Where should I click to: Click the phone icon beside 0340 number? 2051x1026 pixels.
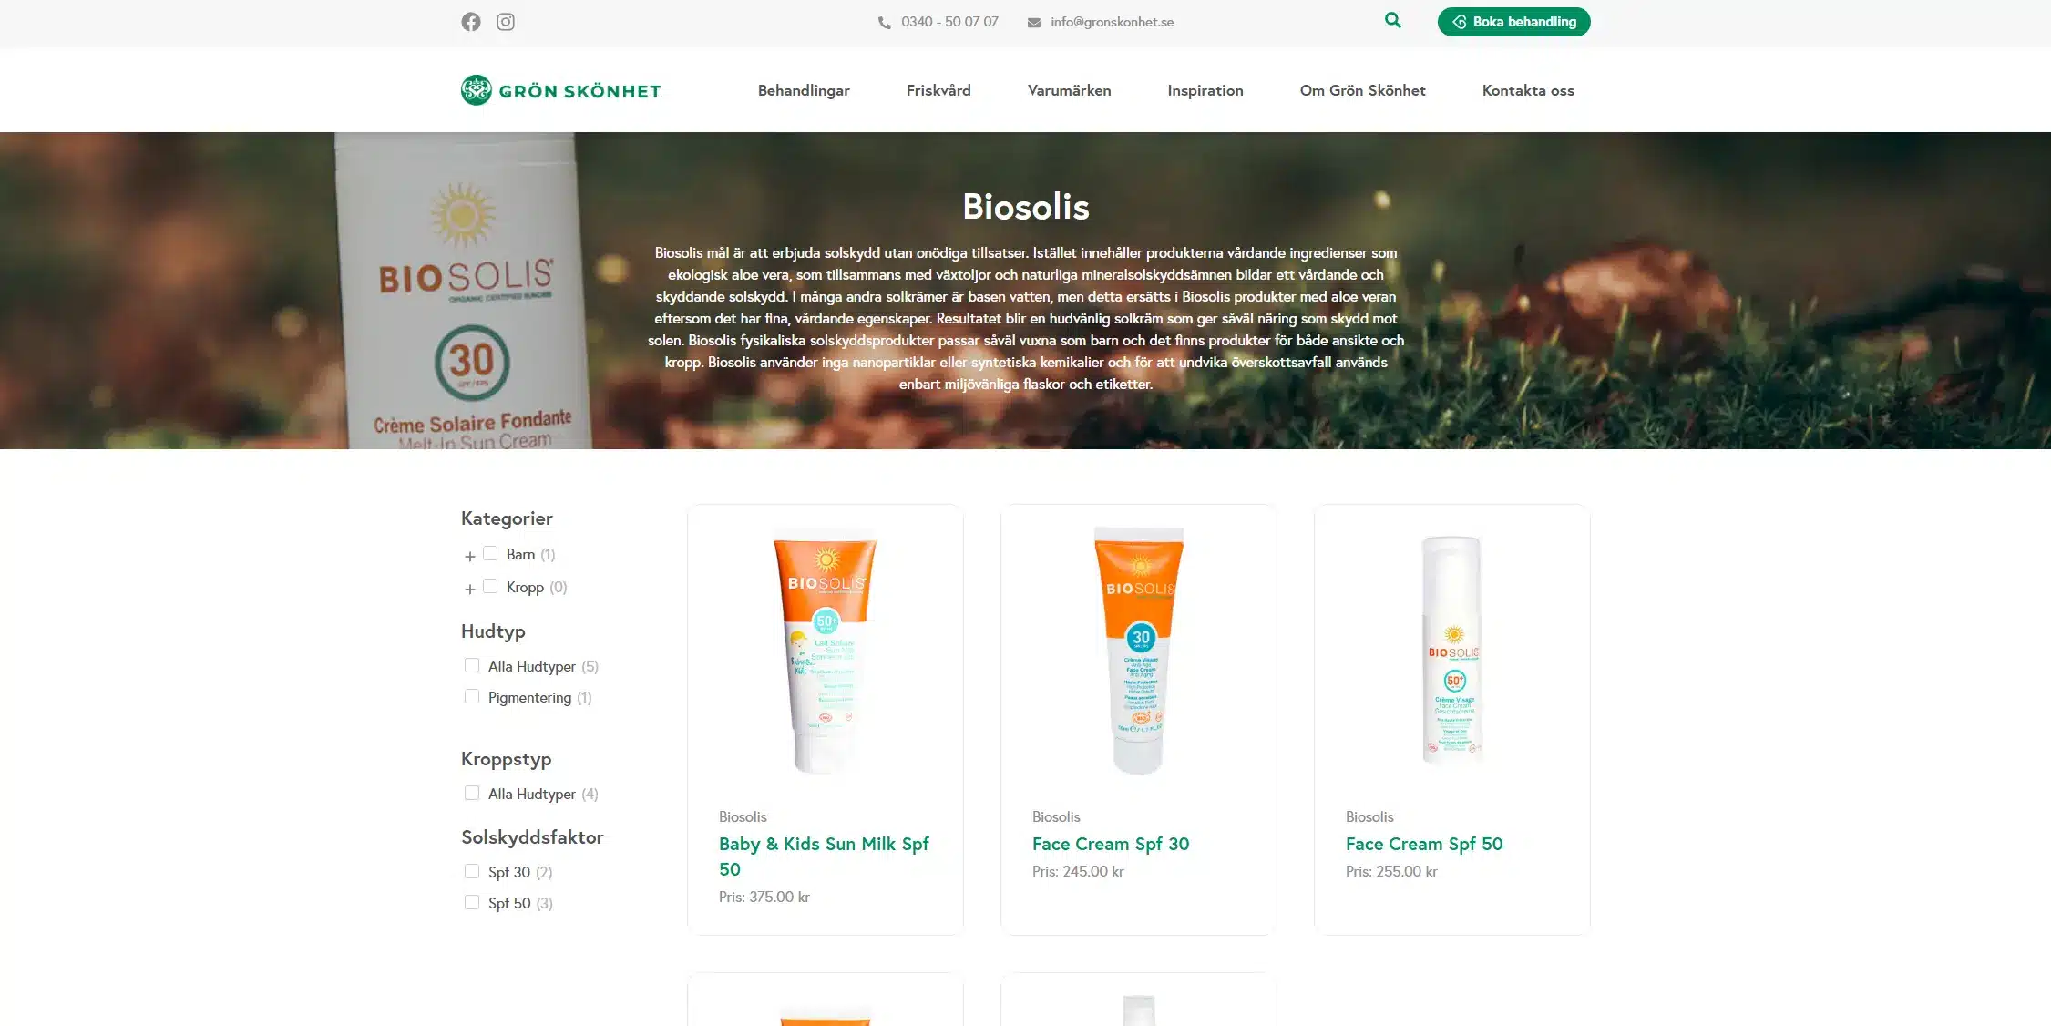[x=884, y=23]
